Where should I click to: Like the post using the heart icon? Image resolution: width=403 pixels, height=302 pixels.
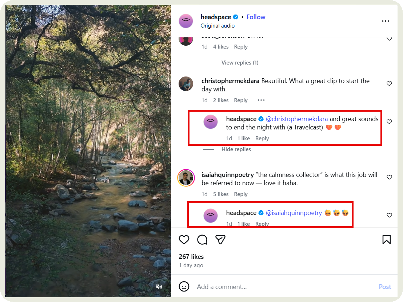(184, 240)
